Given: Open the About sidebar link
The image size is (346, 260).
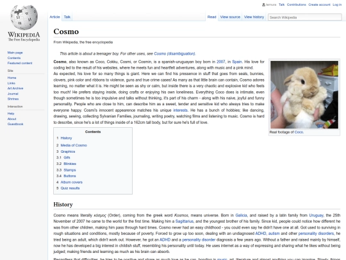Looking at the screenshot, I should point(12,119).
